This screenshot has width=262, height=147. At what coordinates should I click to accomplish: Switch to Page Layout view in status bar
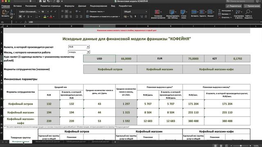[x=221, y=145]
